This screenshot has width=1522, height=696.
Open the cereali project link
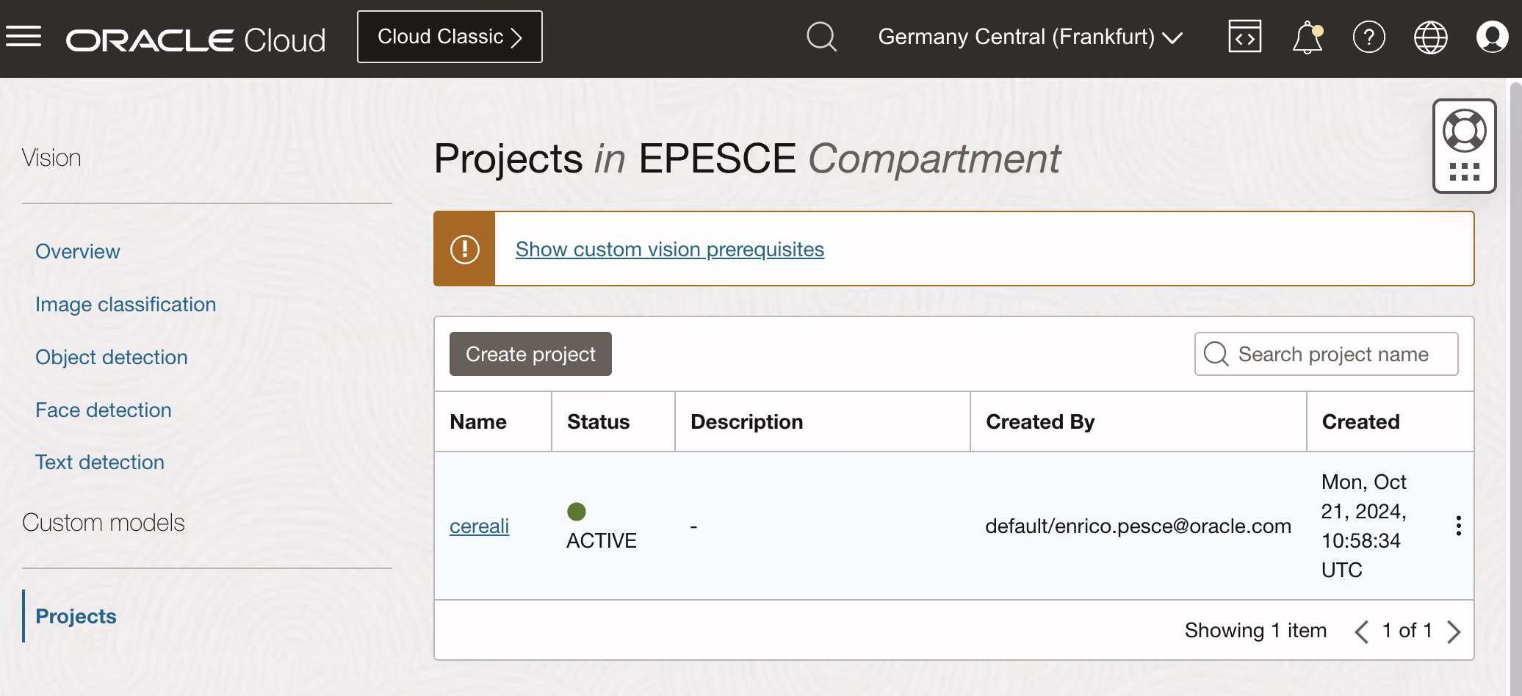(479, 526)
